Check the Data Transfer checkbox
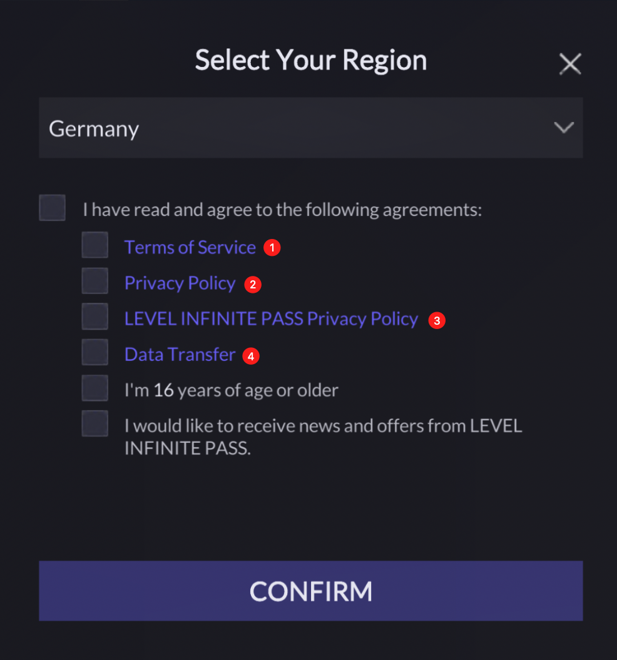This screenshot has height=660, width=617. tap(94, 352)
